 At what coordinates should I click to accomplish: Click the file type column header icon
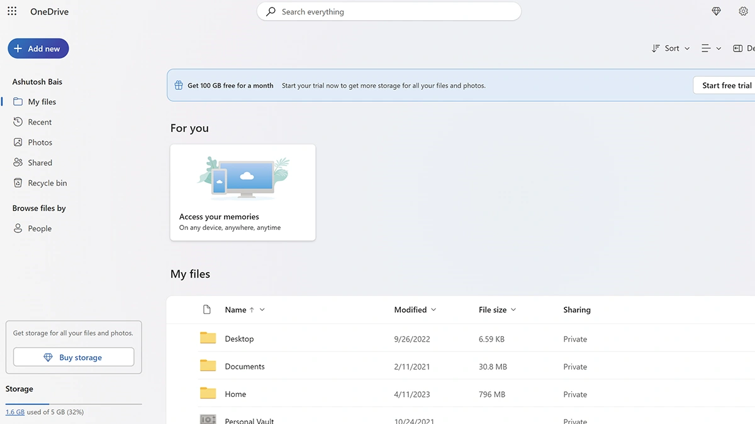tap(207, 310)
